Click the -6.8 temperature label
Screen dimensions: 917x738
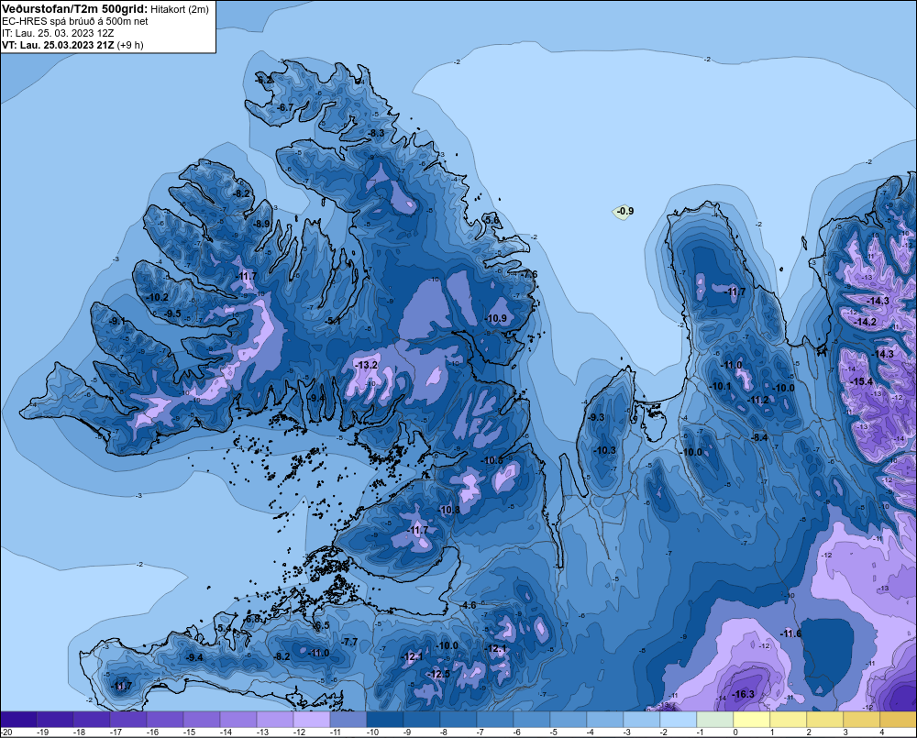click(x=253, y=619)
